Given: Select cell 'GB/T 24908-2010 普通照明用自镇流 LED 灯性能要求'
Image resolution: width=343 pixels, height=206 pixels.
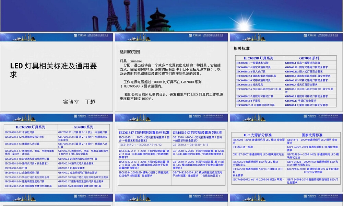Looking at the screenshot, I should [312, 181].
